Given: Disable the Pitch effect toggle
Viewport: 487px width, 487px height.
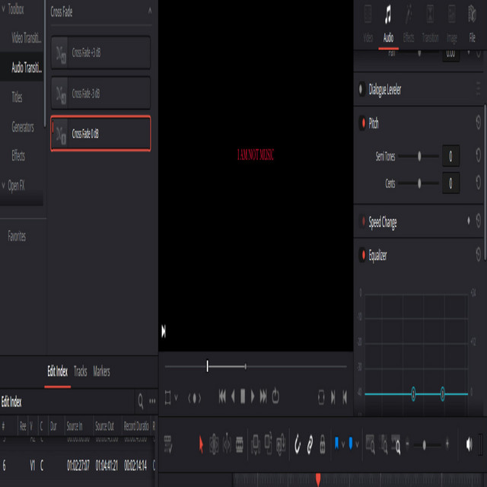Looking at the screenshot, I should click(362, 123).
